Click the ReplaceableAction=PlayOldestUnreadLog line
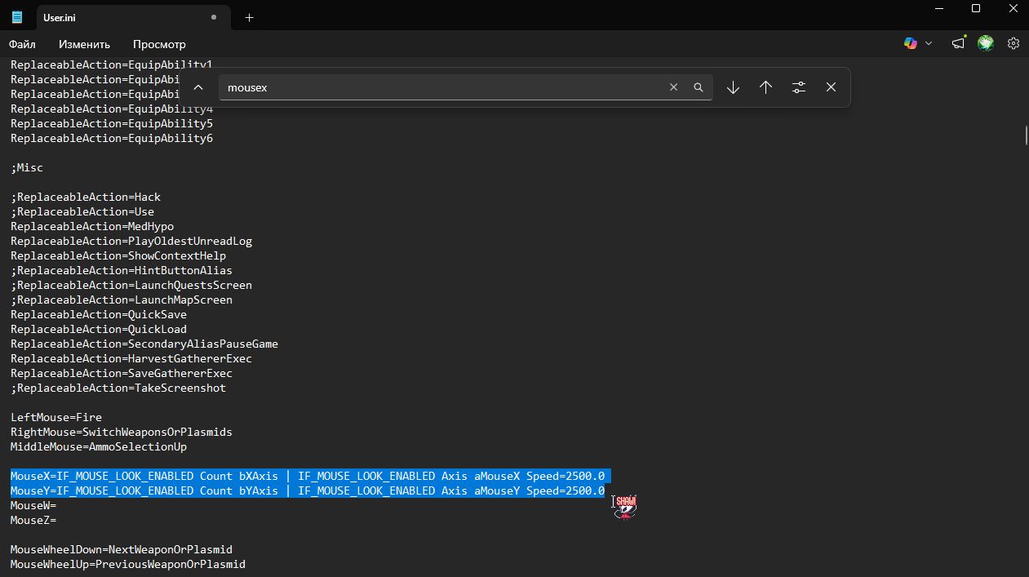The width and height of the screenshot is (1029, 577). [x=131, y=241]
